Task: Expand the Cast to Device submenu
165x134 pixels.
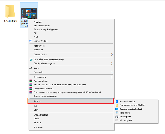Action: point(112,55)
